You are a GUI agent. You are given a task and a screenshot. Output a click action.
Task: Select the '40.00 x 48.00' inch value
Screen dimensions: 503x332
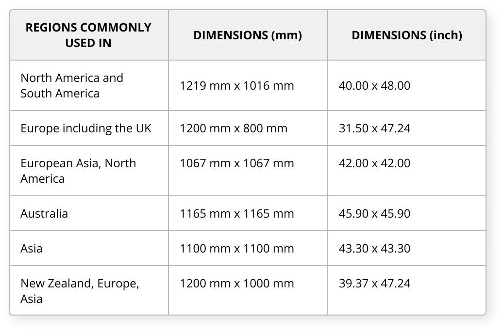[x=374, y=86]
